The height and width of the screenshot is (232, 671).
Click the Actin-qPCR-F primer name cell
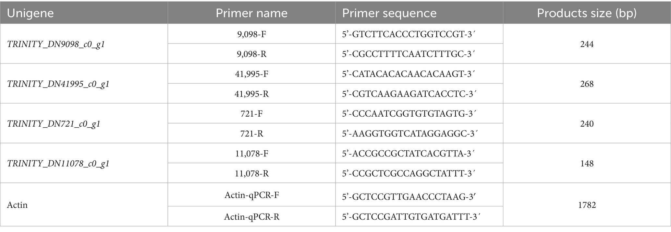point(251,195)
